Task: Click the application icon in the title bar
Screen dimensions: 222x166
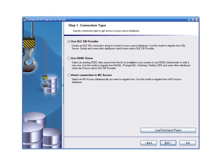Action: pos(25,19)
